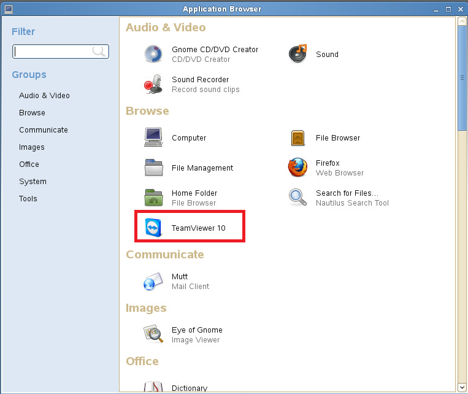Launch Firefox web browser icon
Screen dimensions: 468x394
pyautogui.click(x=297, y=168)
